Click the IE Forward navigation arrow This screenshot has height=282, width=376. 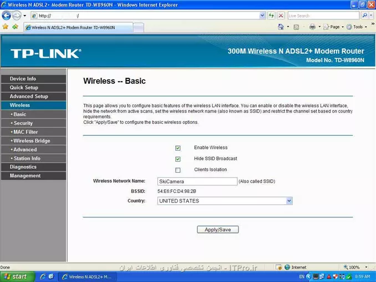[17, 16]
